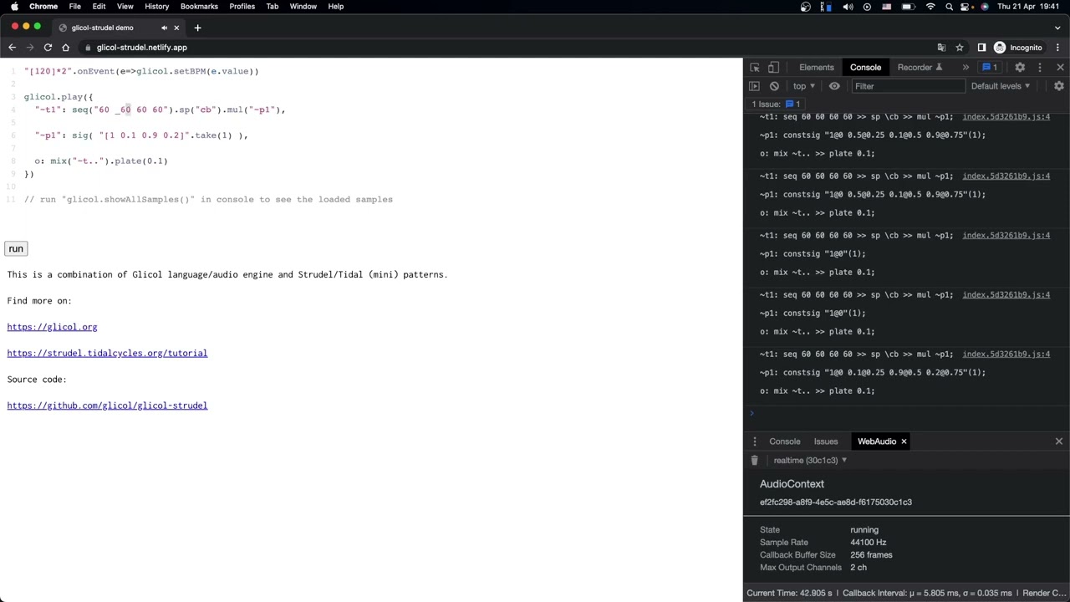Open the glicol.org link
The image size is (1070, 602).
click(52, 327)
